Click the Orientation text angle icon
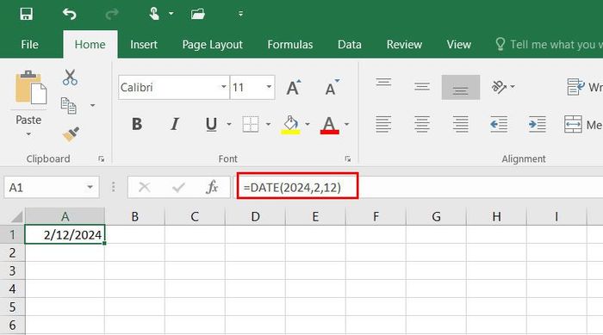This screenshot has height=335, width=603. click(x=499, y=87)
